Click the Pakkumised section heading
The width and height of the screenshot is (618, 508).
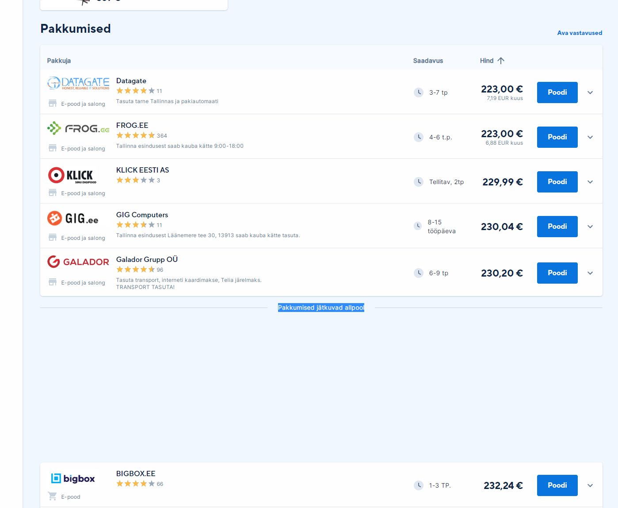[x=76, y=29]
